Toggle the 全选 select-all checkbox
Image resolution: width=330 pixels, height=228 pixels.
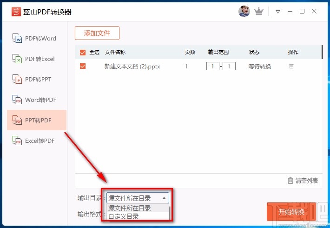click(x=83, y=52)
